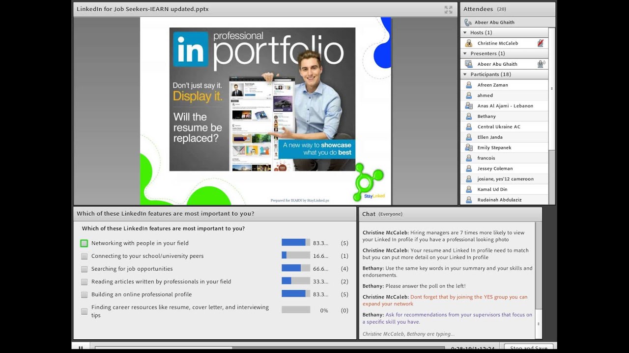Click the host icon next to Christine McCaleb

pyautogui.click(x=469, y=43)
